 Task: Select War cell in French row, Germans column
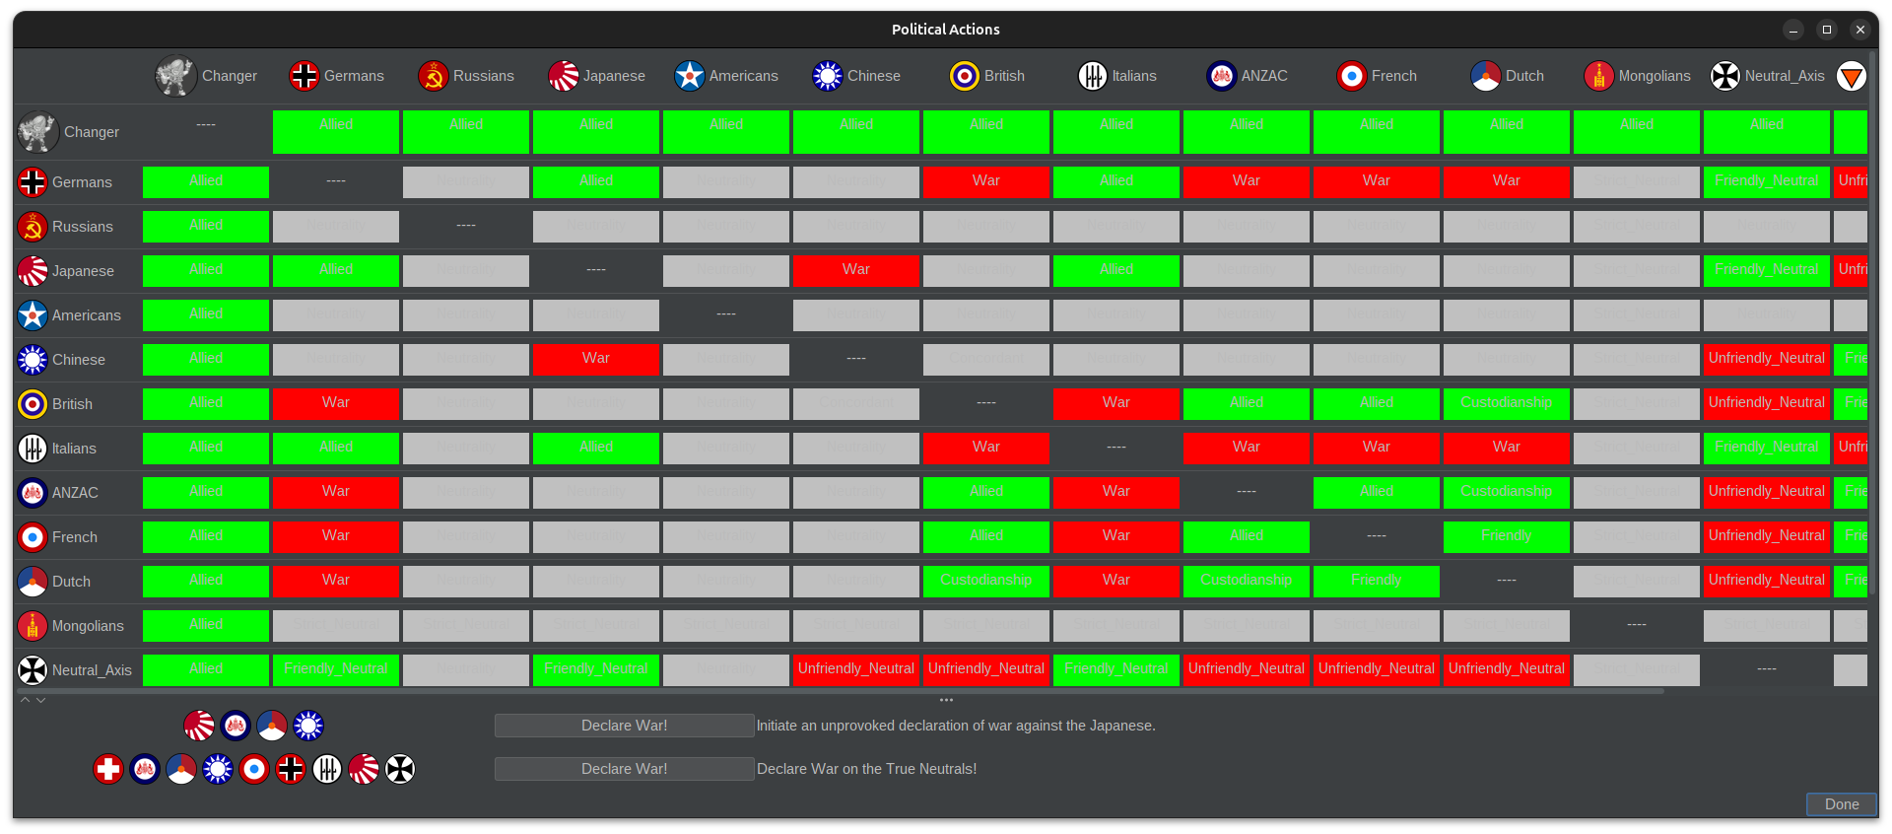coord(336,537)
